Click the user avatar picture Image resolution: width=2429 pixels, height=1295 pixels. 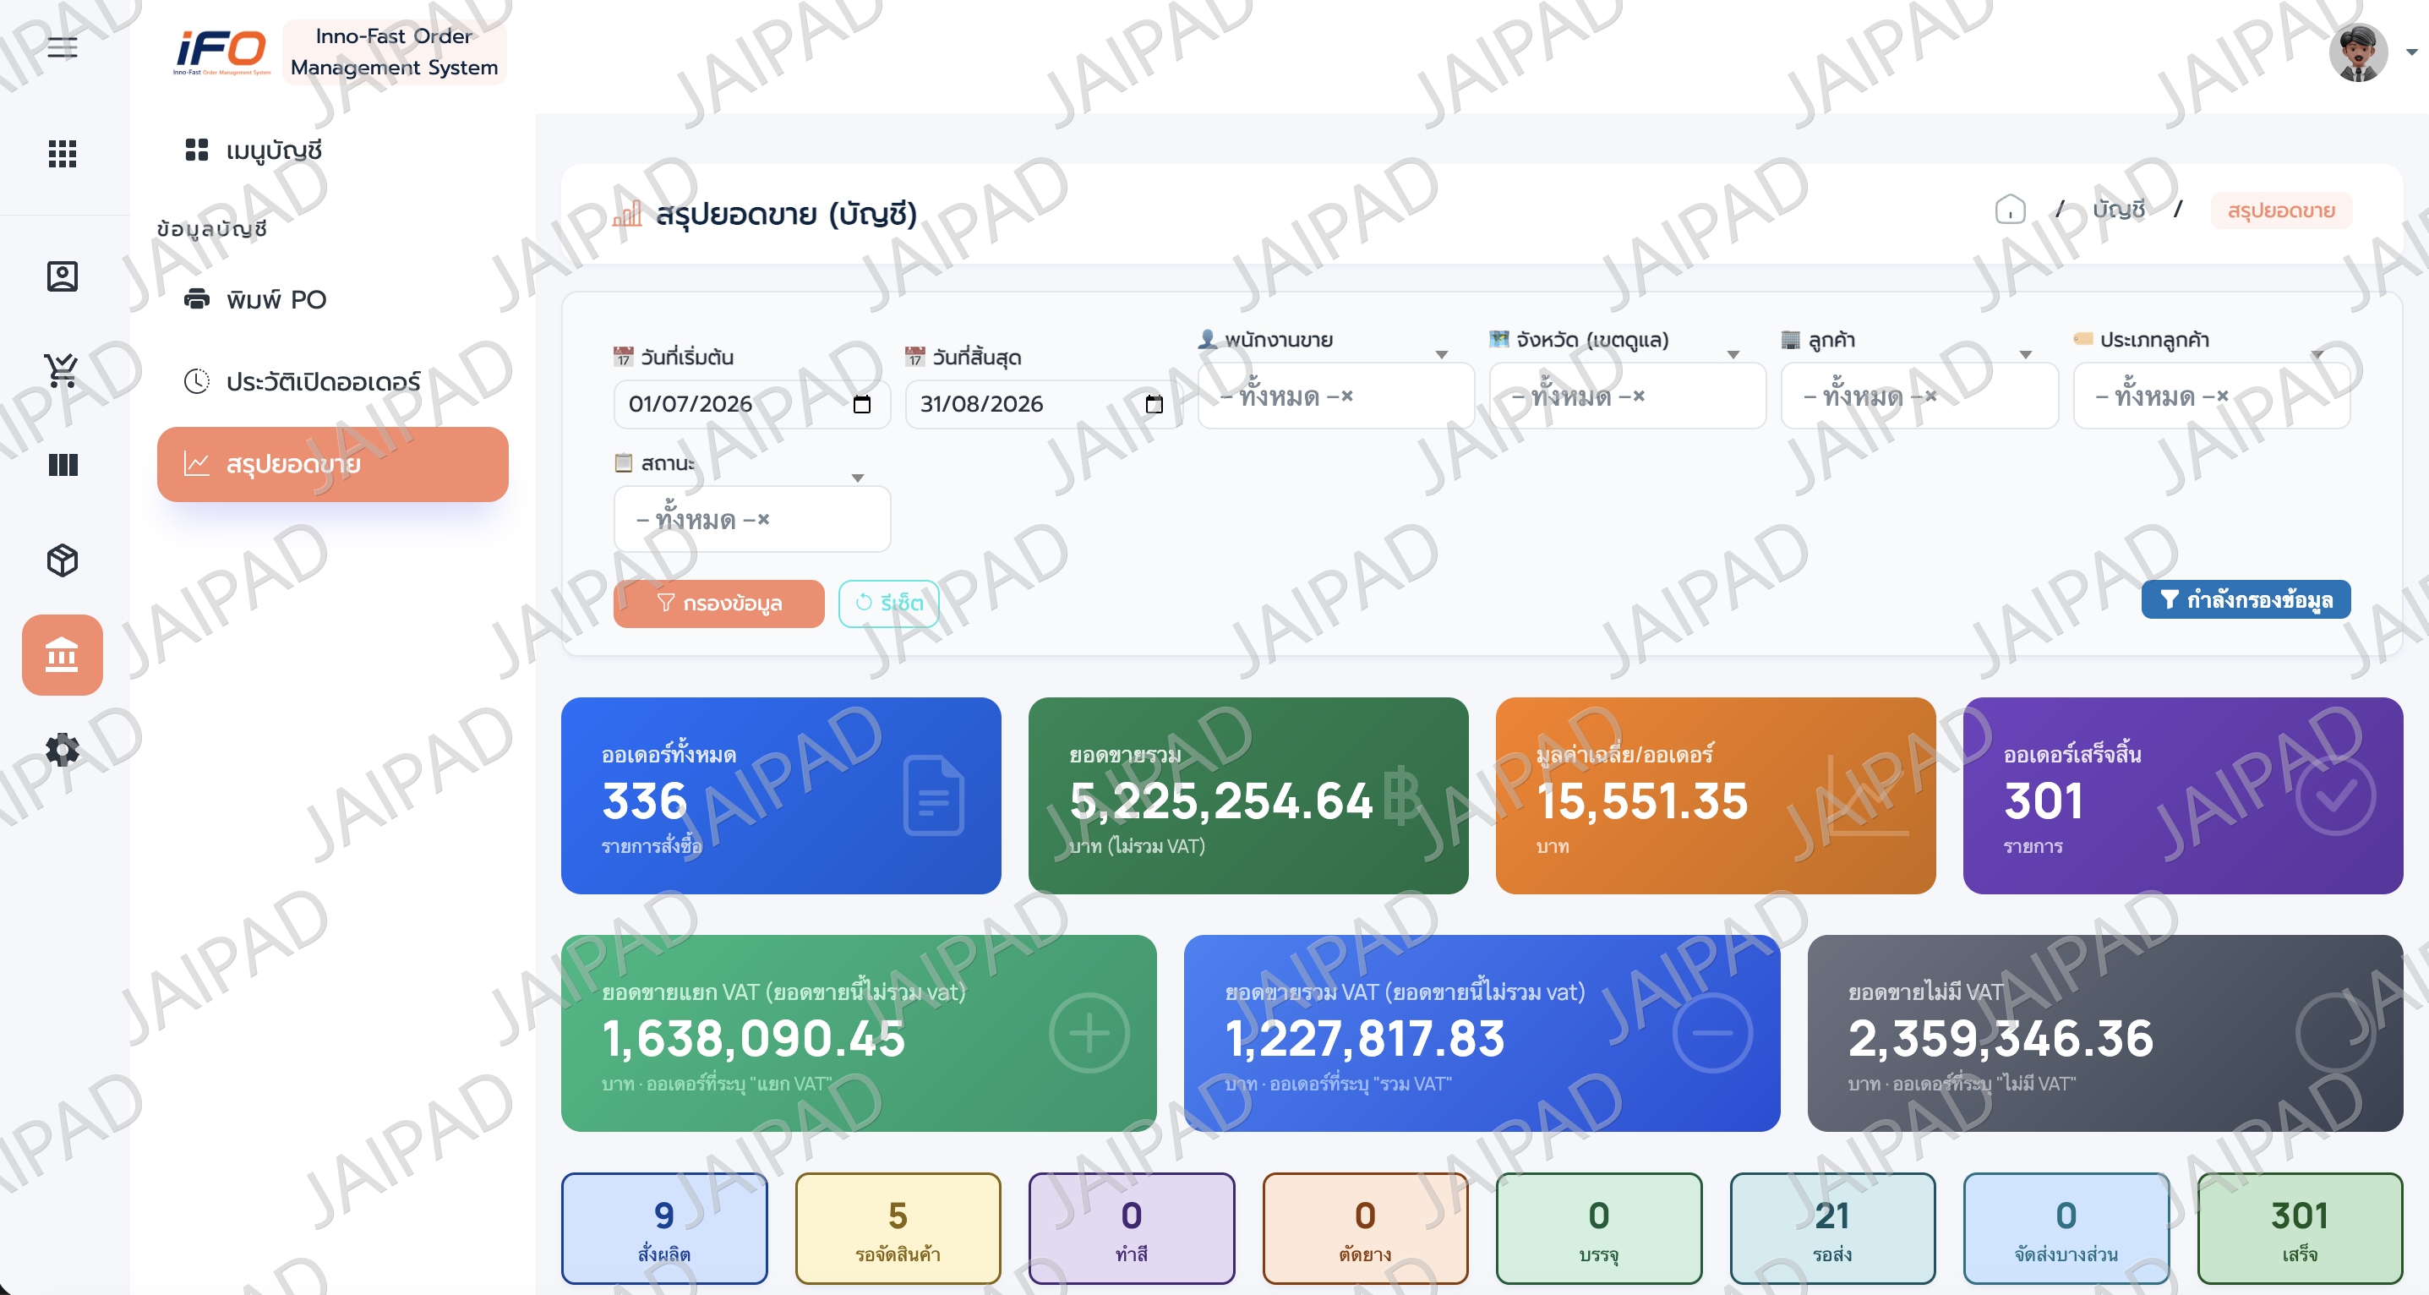pyautogui.click(x=2358, y=52)
